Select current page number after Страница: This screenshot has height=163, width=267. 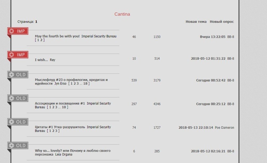click(x=36, y=22)
